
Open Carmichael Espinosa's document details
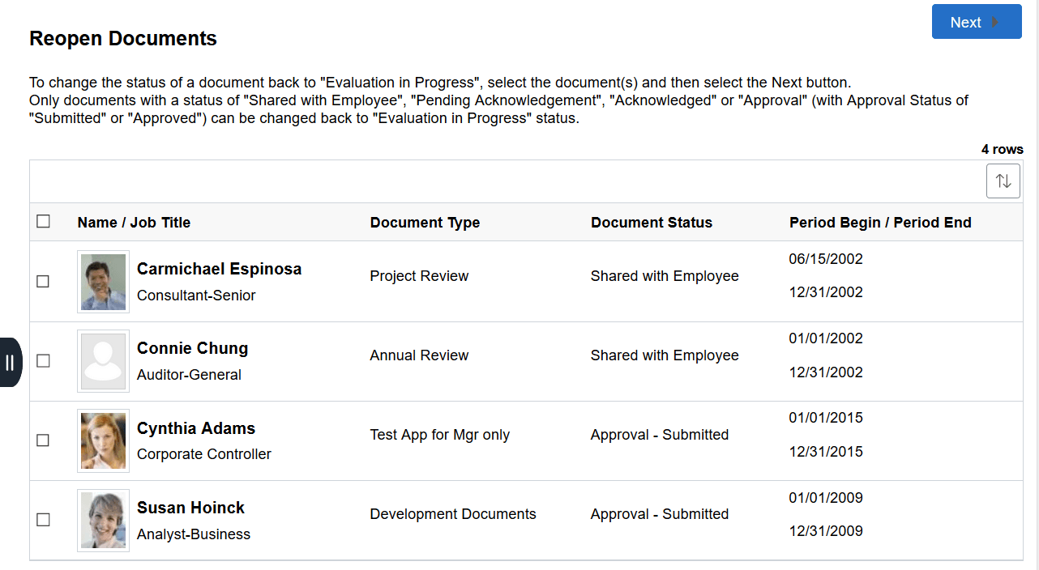pyautogui.click(x=219, y=268)
